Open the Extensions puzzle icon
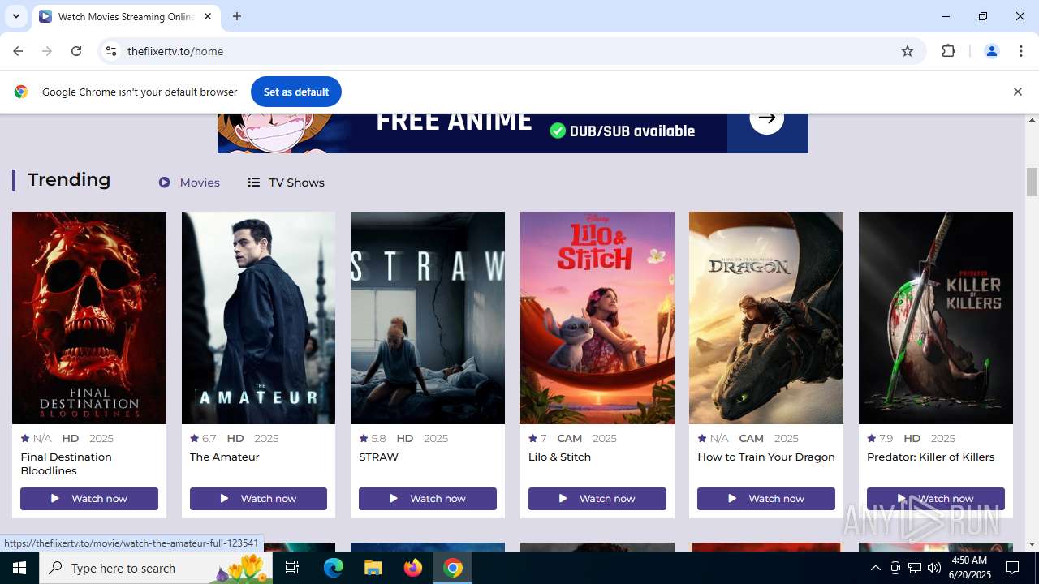This screenshot has height=584, width=1039. tap(948, 51)
